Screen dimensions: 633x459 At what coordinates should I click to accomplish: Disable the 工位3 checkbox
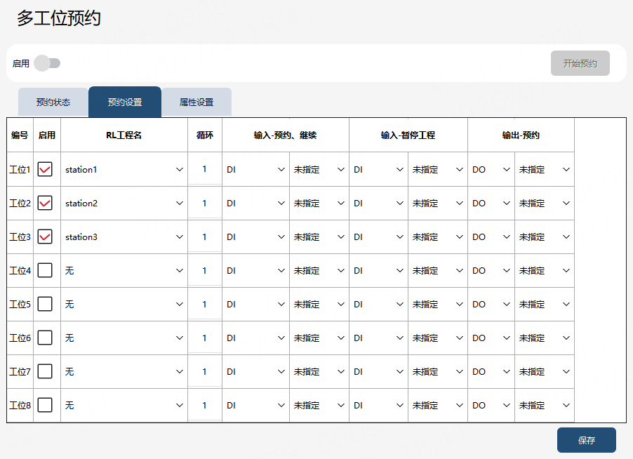coord(45,237)
